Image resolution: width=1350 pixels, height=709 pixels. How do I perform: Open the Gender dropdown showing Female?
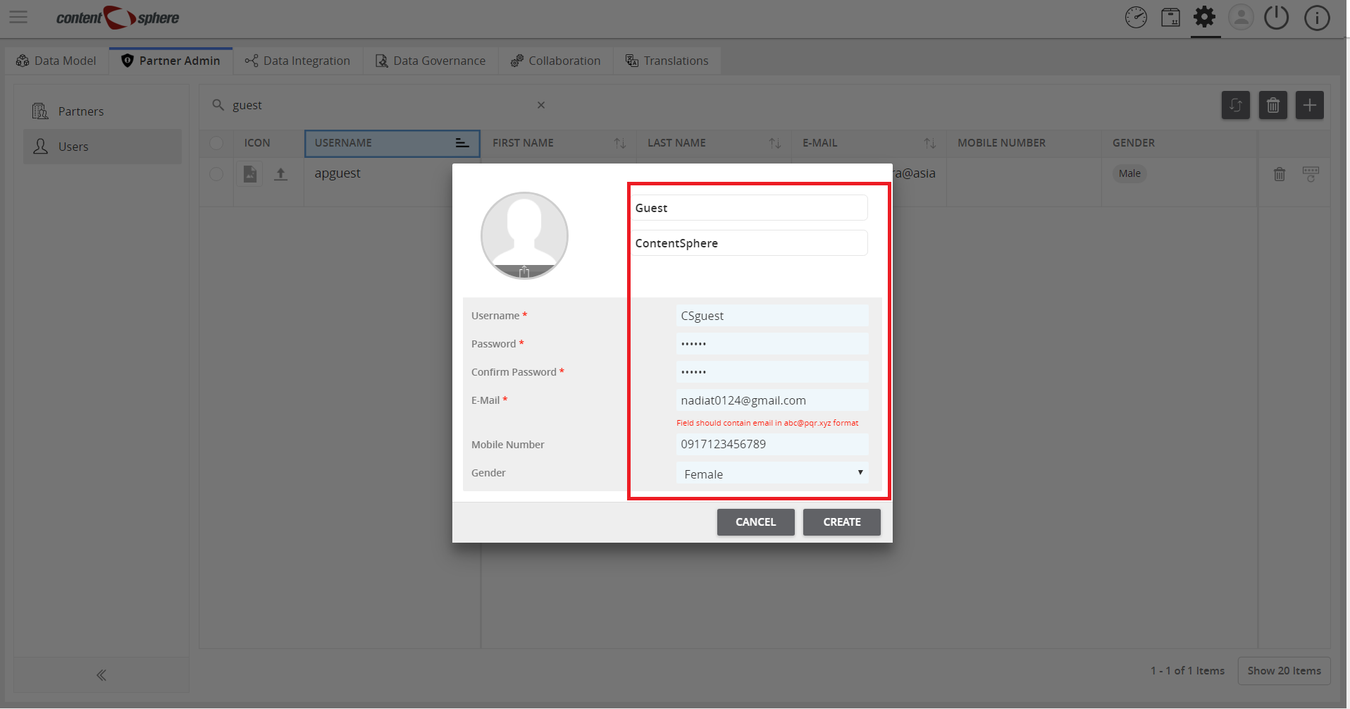pos(772,474)
